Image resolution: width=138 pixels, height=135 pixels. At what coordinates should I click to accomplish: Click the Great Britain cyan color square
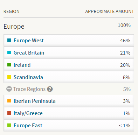tap(9, 52)
